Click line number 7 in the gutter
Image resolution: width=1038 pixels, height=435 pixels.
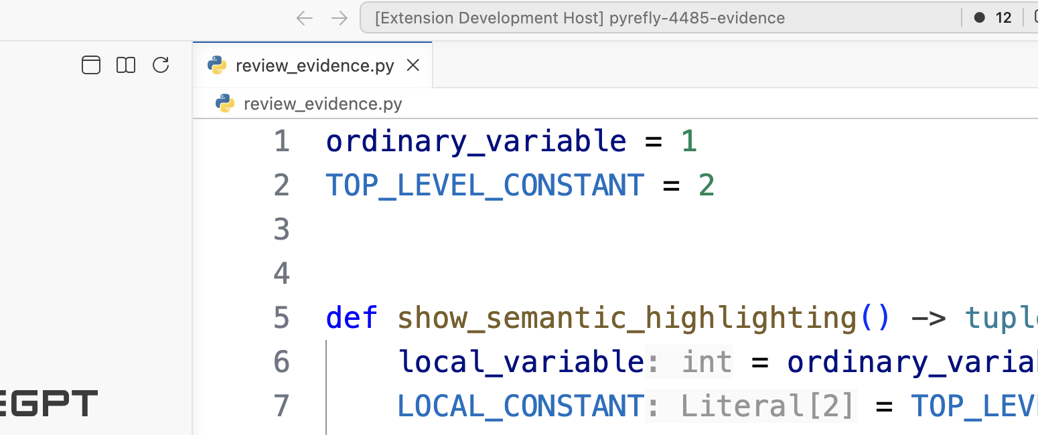[282, 406]
